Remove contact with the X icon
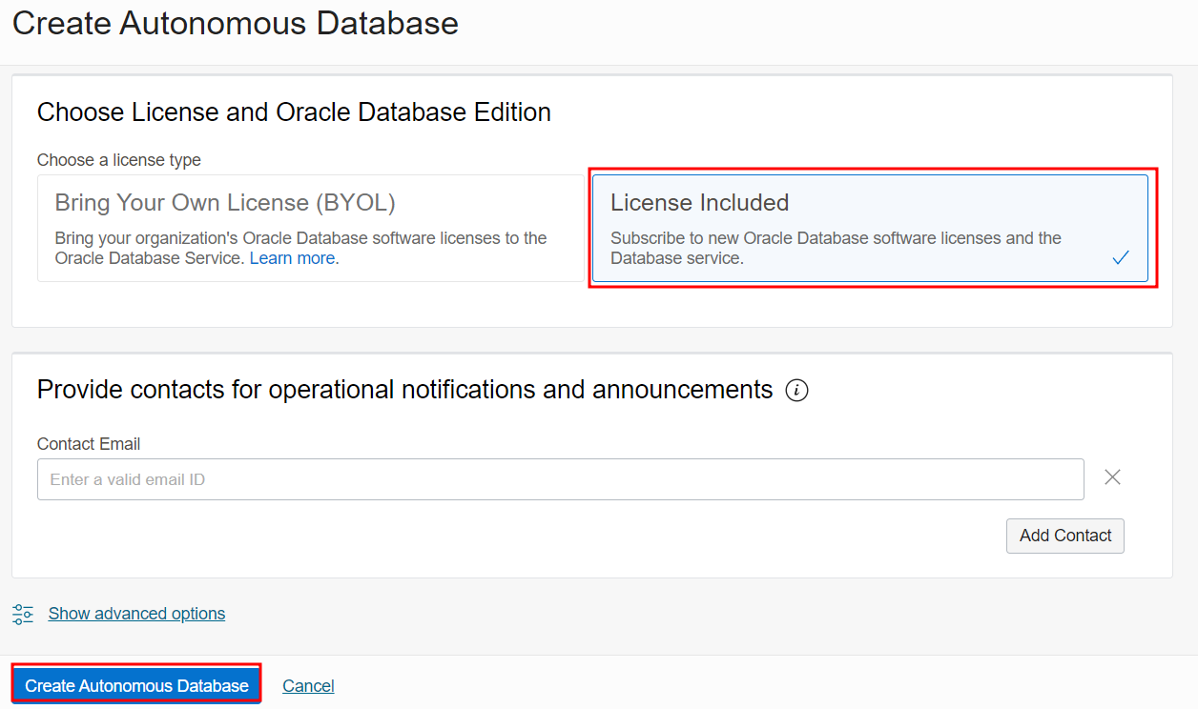The image size is (1198, 709). pyautogui.click(x=1112, y=477)
